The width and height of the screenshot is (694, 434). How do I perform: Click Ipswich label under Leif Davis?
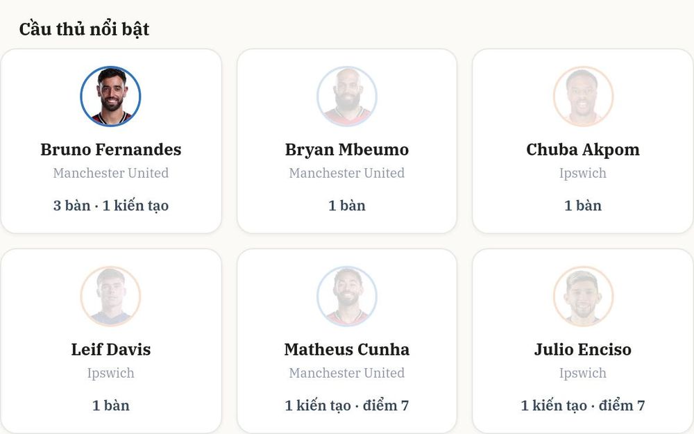(110, 373)
